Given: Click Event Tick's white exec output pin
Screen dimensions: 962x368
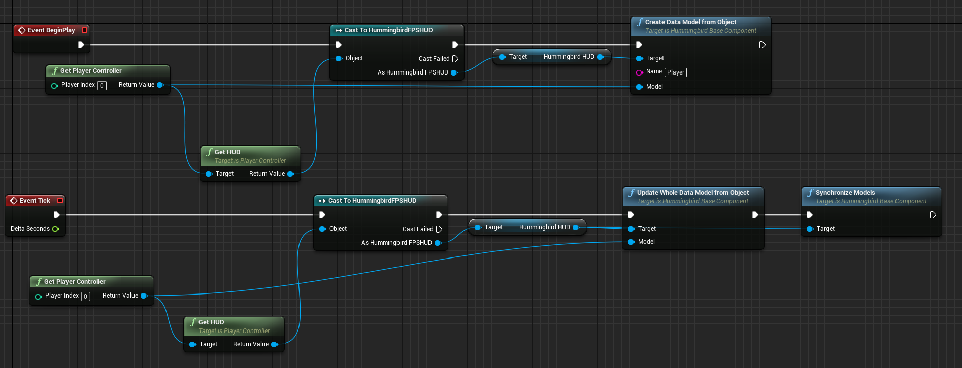Looking at the screenshot, I should click(x=56, y=215).
